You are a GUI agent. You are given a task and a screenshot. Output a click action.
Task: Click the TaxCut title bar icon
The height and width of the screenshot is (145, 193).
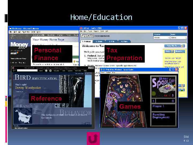81,28
